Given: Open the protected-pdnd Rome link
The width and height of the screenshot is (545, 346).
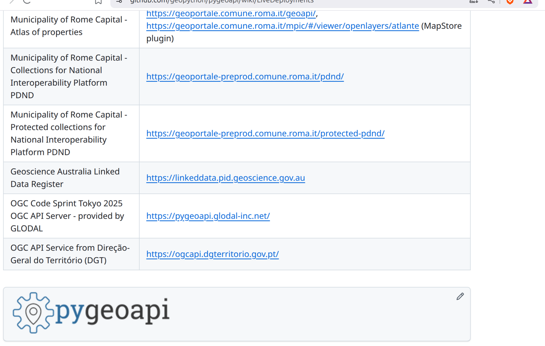Looking at the screenshot, I should [x=265, y=133].
